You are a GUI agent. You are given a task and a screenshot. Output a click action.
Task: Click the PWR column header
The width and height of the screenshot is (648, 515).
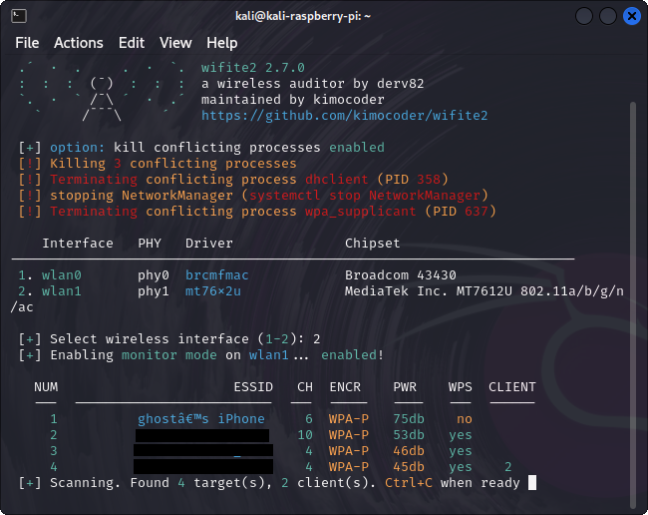pos(405,387)
